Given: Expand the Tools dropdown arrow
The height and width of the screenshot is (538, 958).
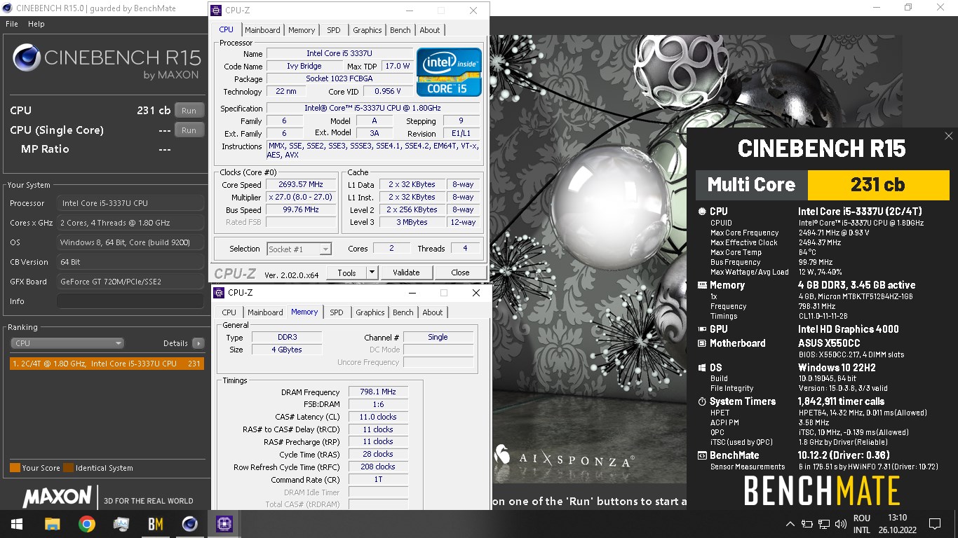Looking at the screenshot, I should click(372, 273).
